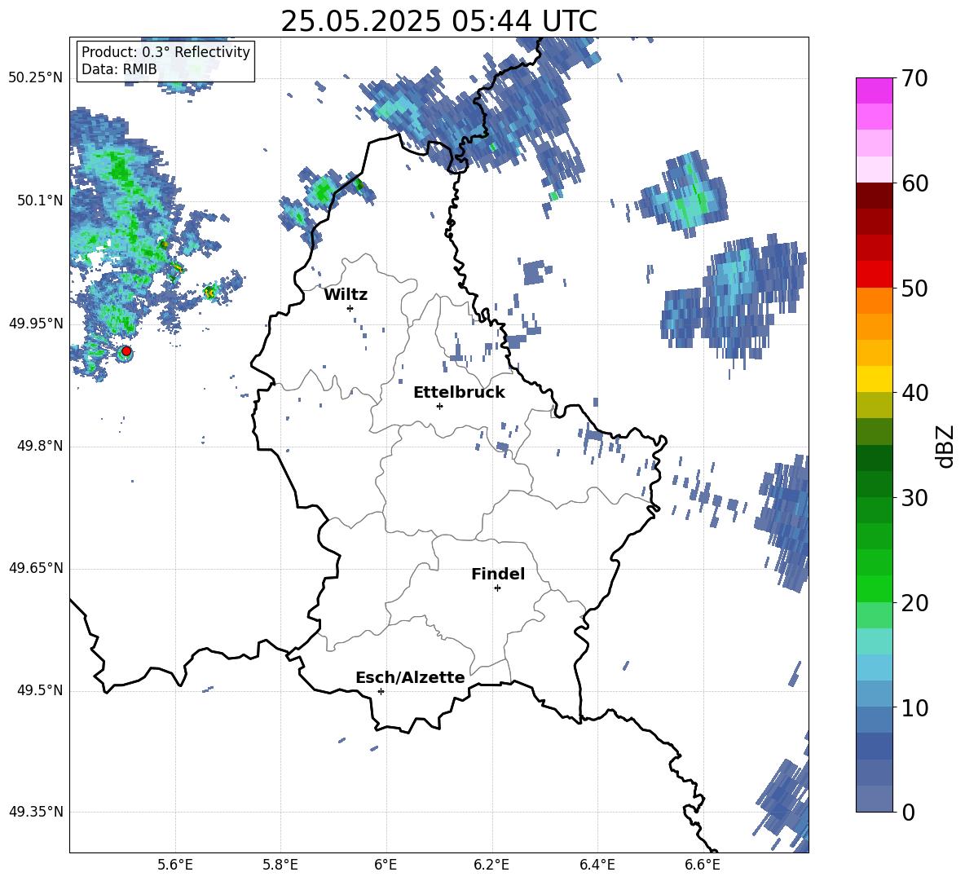The height and width of the screenshot is (881, 965).
Task: Click the yellow colorbar band above 40
Action: 874,379
